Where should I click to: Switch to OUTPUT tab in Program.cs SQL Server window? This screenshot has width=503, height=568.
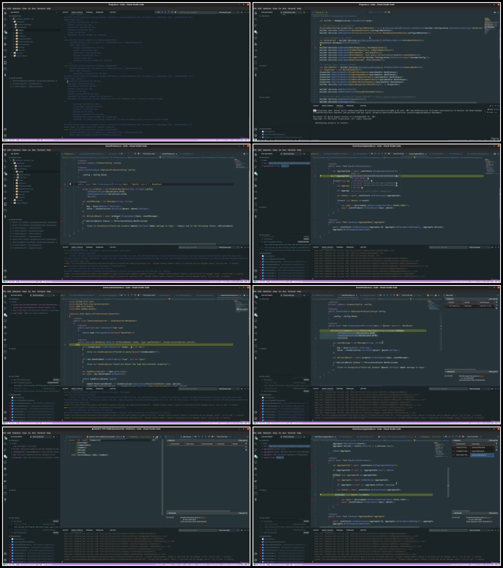(65, 12)
